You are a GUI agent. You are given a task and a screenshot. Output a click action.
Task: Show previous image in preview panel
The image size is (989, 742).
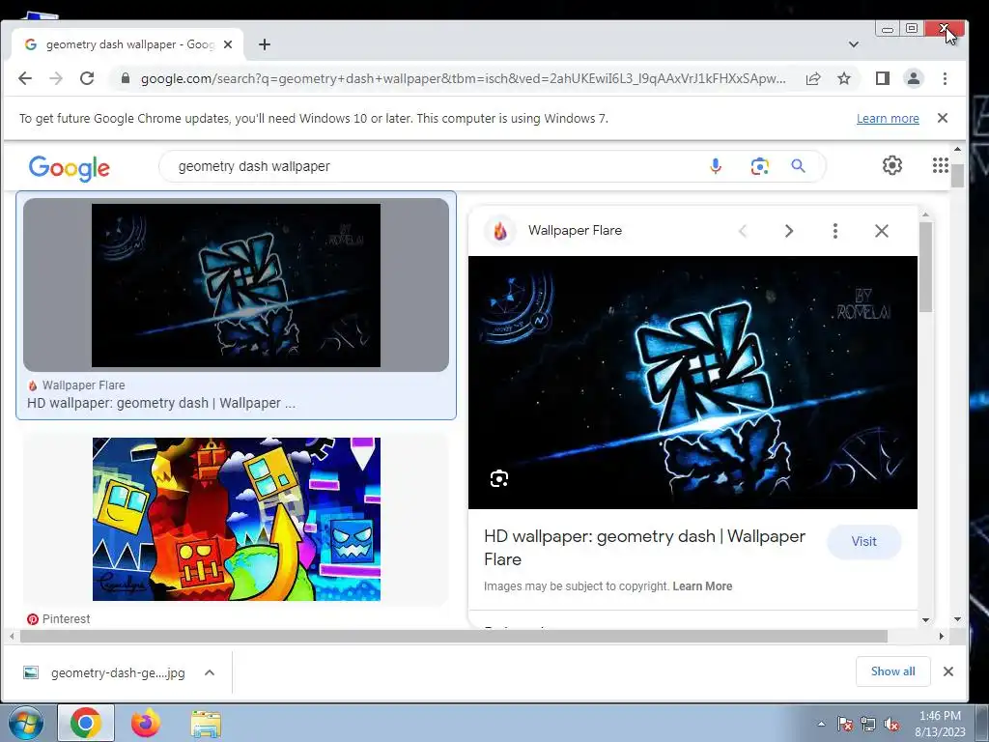[743, 231]
